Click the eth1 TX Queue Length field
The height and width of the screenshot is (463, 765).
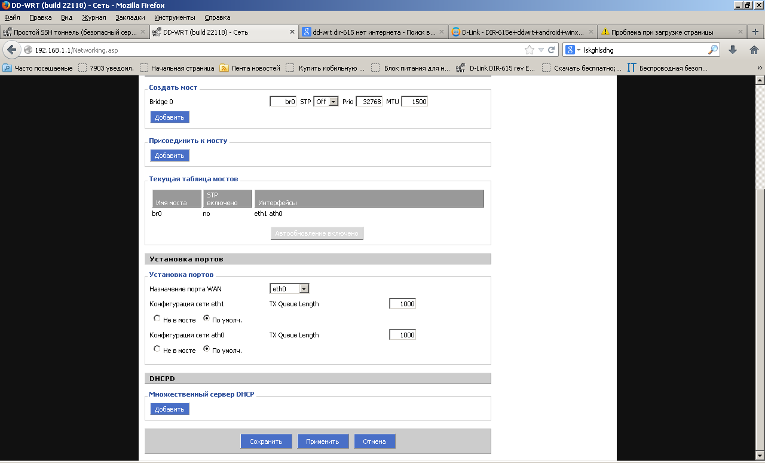[402, 304]
